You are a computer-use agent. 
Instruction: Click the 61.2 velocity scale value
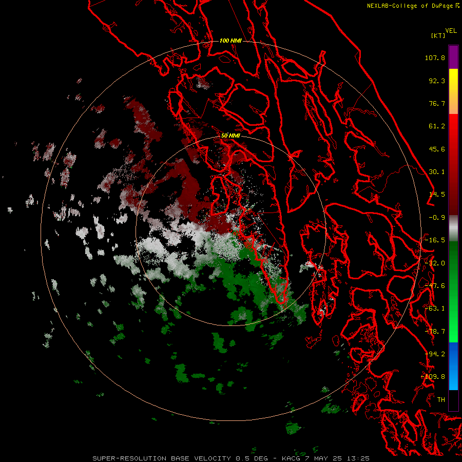pyautogui.click(x=437, y=126)
